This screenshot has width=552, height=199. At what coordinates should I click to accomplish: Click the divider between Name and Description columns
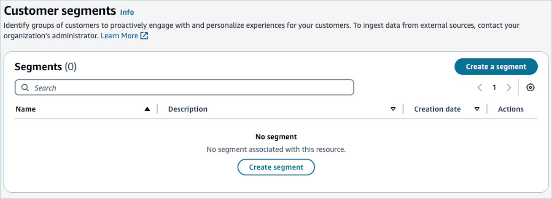(x=157, y=109)
